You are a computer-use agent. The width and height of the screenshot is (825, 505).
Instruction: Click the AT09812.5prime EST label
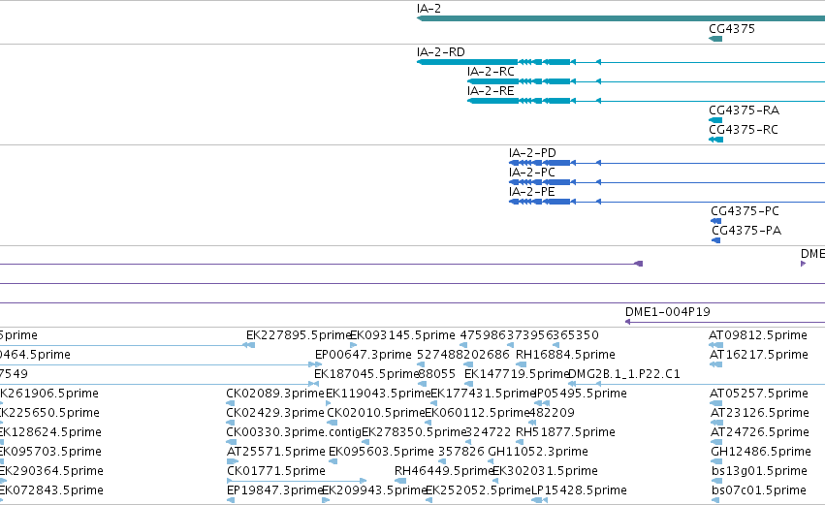tap(758, 335)
